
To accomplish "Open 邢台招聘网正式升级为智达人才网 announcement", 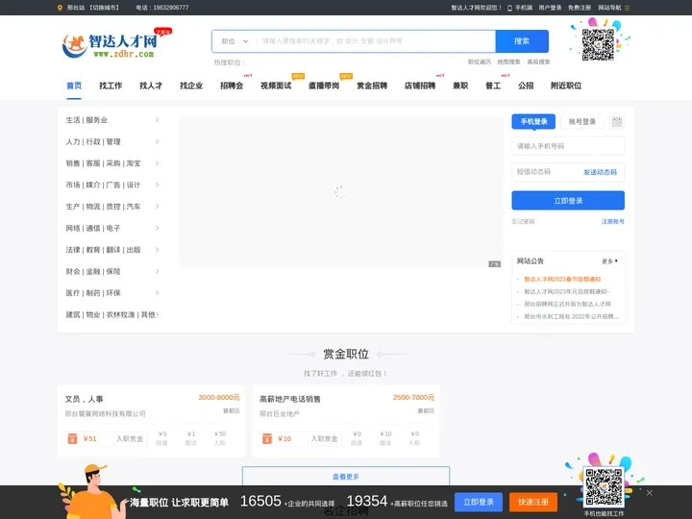I will point(567,304).
